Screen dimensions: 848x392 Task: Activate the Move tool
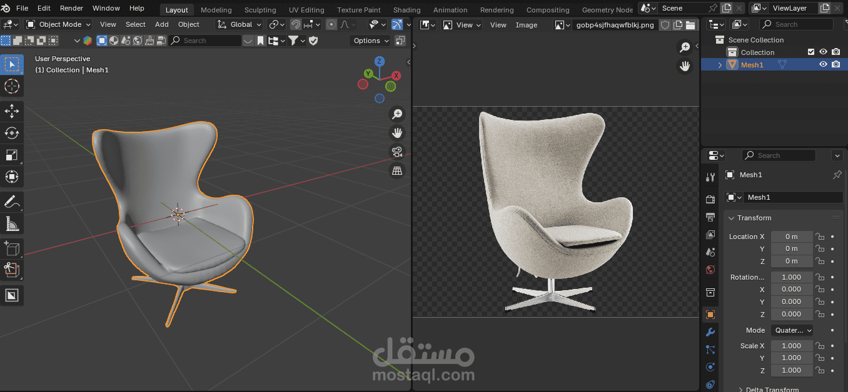tap(12, 112)
